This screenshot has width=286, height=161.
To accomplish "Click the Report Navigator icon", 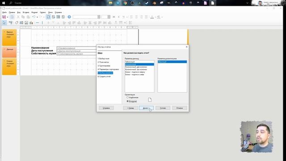I will pos(54,17).
